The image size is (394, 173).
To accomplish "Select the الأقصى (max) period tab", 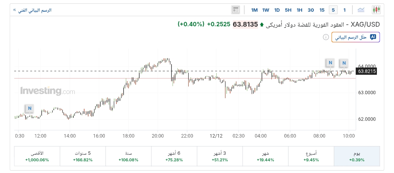I will click(x=37, y=156).
